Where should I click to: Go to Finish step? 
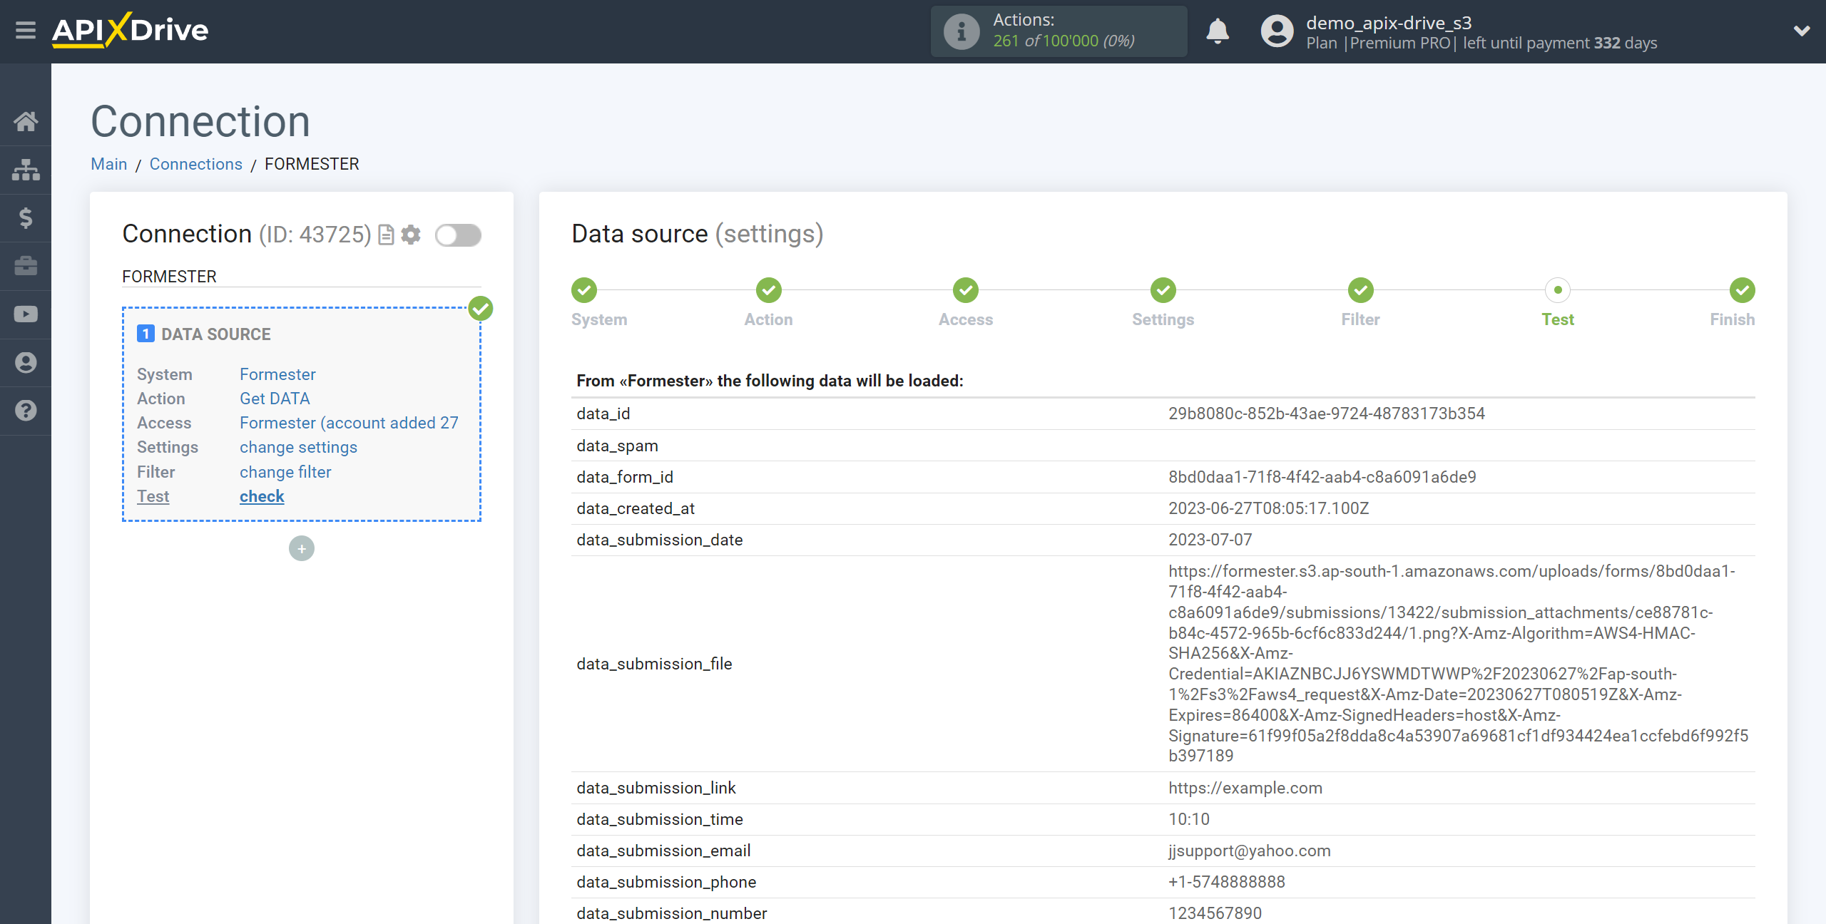click(x=1743, y=290)
